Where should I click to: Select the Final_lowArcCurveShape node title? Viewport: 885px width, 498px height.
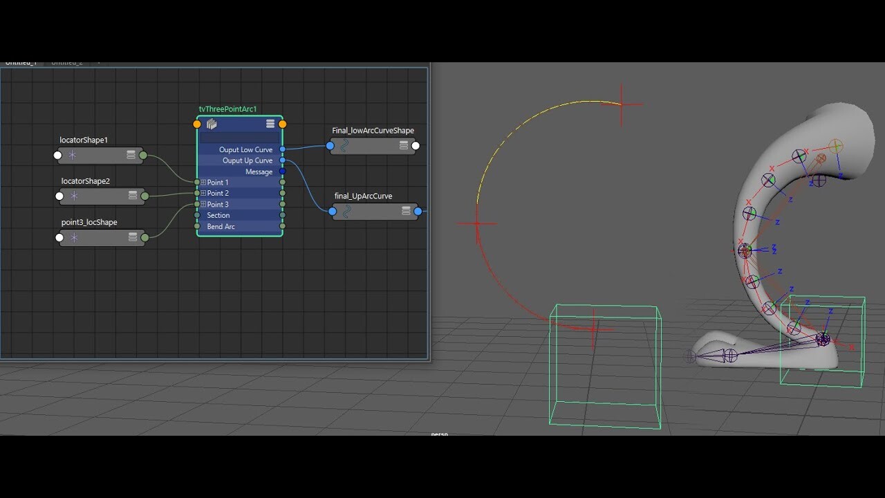pos(372,130)
